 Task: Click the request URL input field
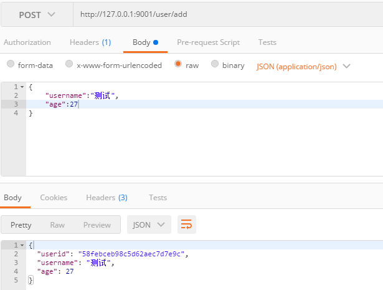point(228,15)
